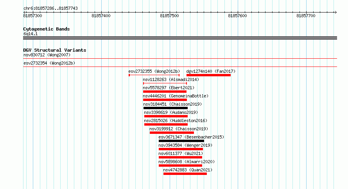The height and width of the screenshot is (189, 348).
Task: Select nsv4742883 (Quan2021) label
Action: tap(188, 170)
